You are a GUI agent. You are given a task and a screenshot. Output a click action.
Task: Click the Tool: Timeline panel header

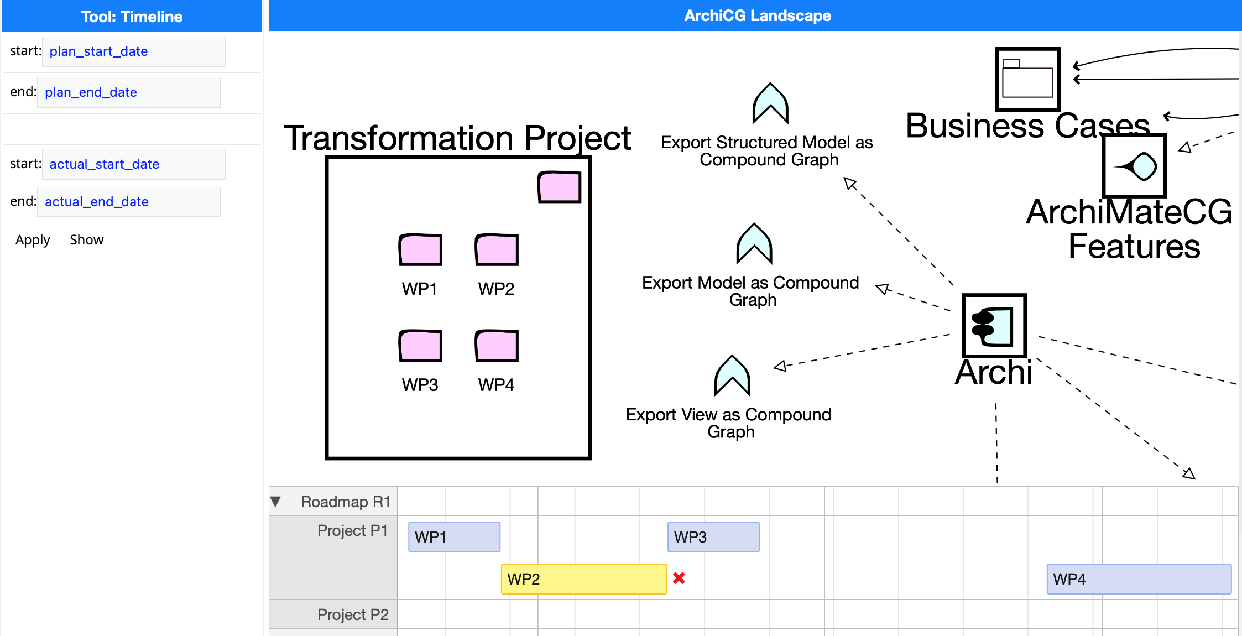132,17
